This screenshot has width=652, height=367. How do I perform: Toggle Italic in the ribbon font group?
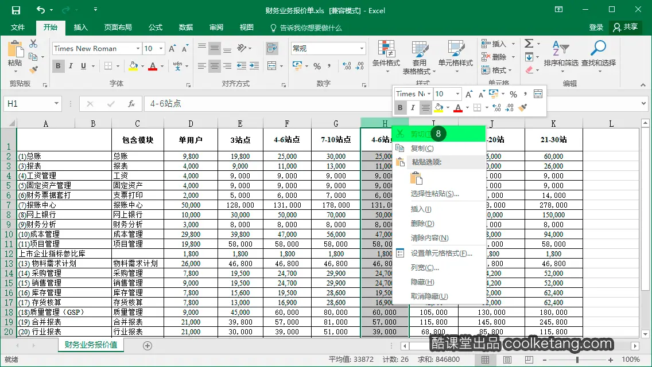pos(71,66)
